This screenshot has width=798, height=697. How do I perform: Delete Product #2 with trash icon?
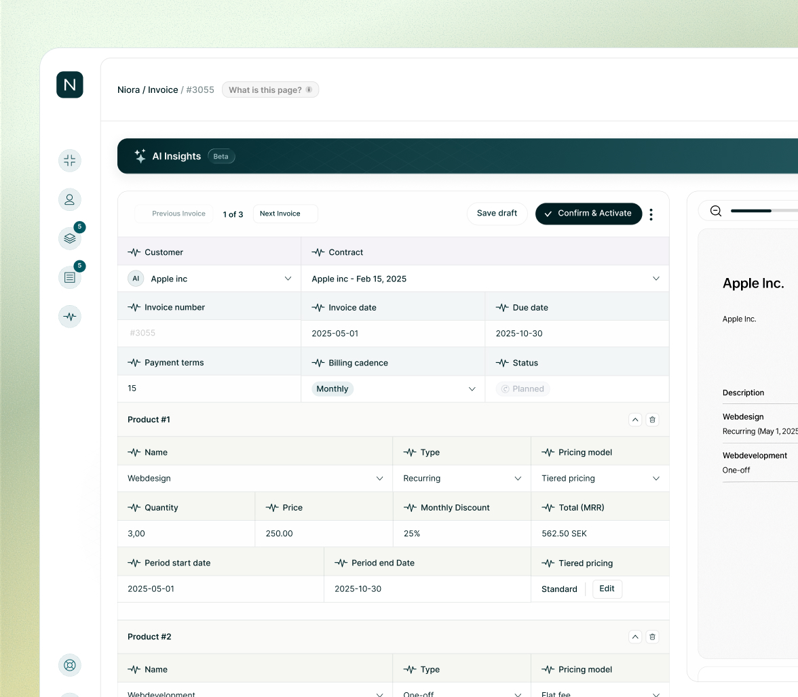(x=653, y=637)
